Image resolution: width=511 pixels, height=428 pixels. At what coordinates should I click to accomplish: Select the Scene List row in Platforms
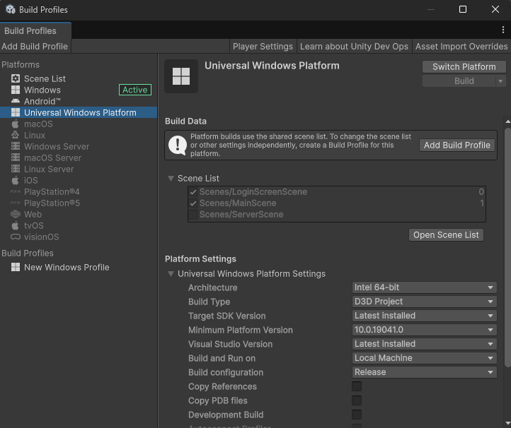79,78
